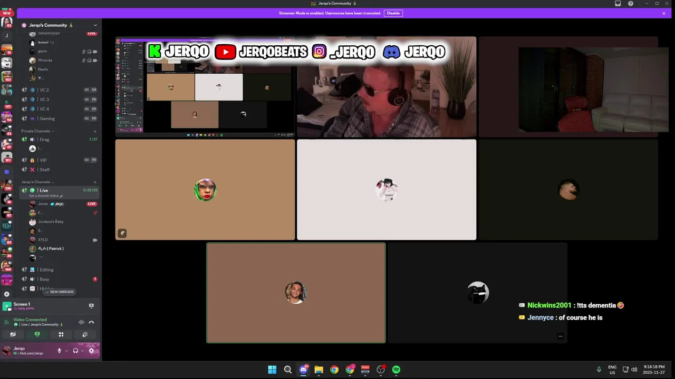Open user settings gear

[91, 351]
